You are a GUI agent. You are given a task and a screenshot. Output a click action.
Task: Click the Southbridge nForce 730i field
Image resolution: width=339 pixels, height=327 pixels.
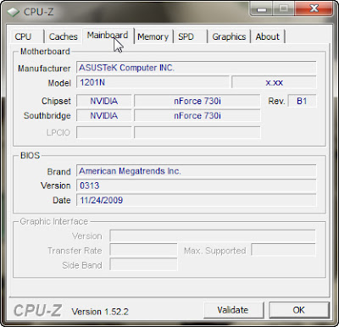[197, 116]
